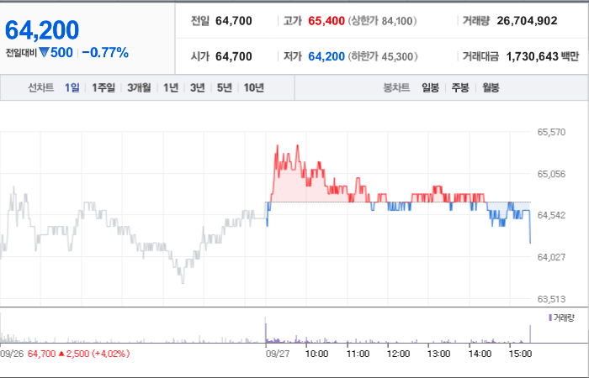This screenshot has width=589, height=378.
Task: Click the 저가 64,200 value in blue
Action: point(326,56)
